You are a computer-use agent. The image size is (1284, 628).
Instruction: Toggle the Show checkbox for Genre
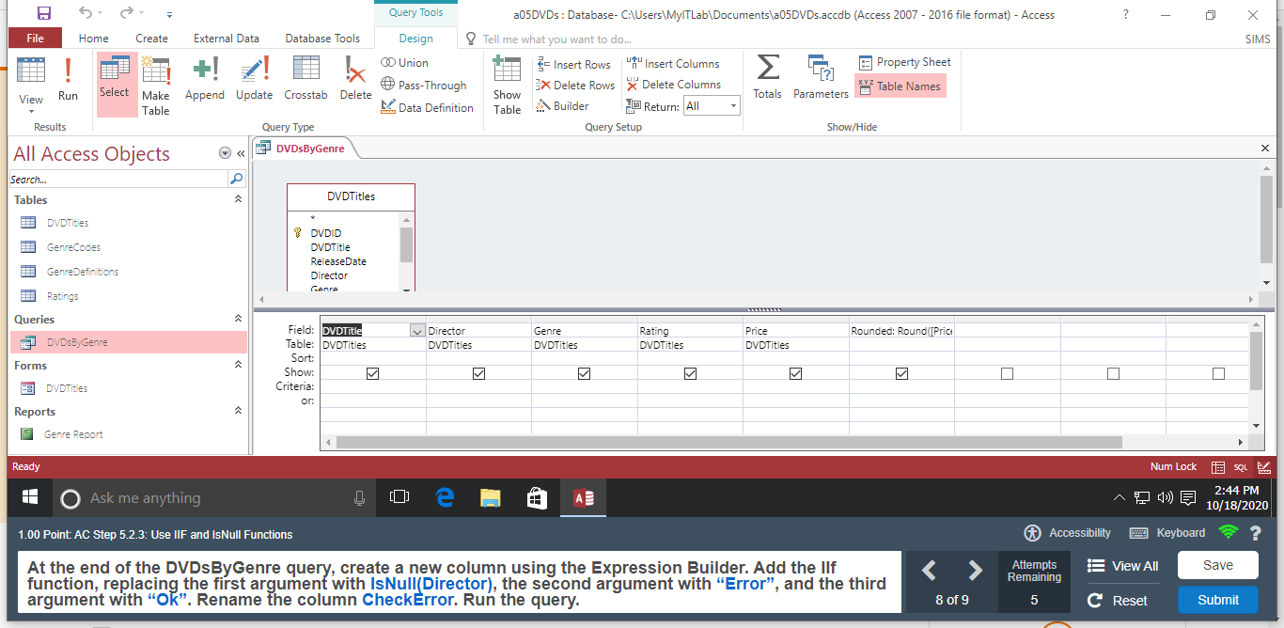(x=584, y=372)
